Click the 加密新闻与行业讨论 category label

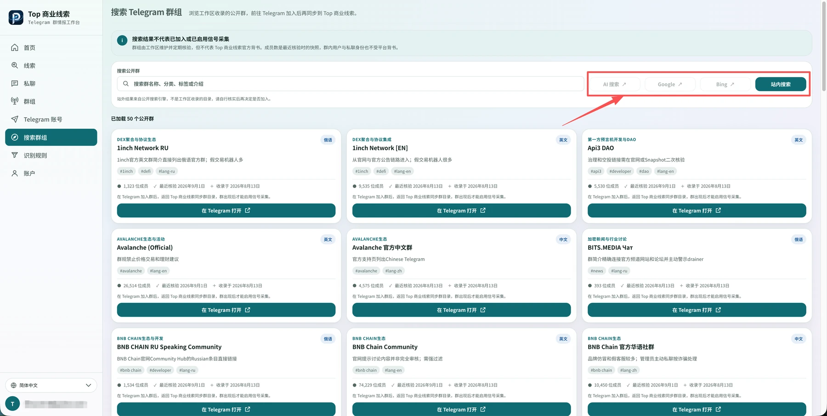(x=607, y=239)
